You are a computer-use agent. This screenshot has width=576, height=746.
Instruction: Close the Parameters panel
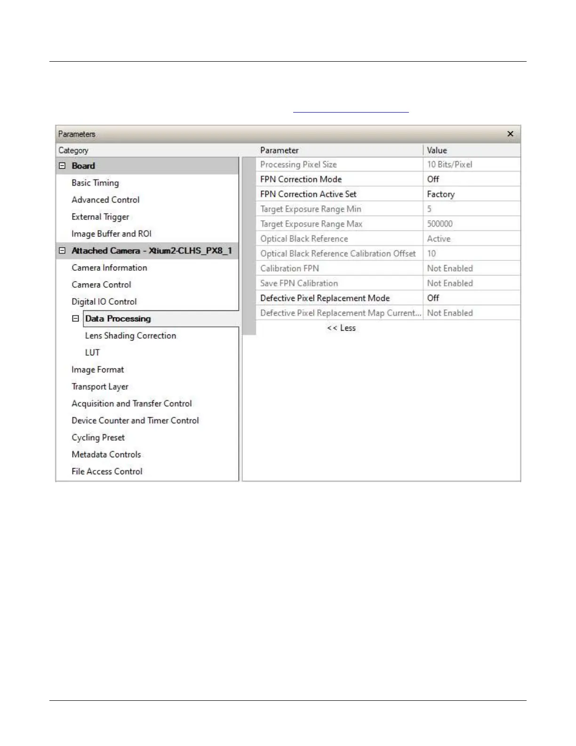510,134
